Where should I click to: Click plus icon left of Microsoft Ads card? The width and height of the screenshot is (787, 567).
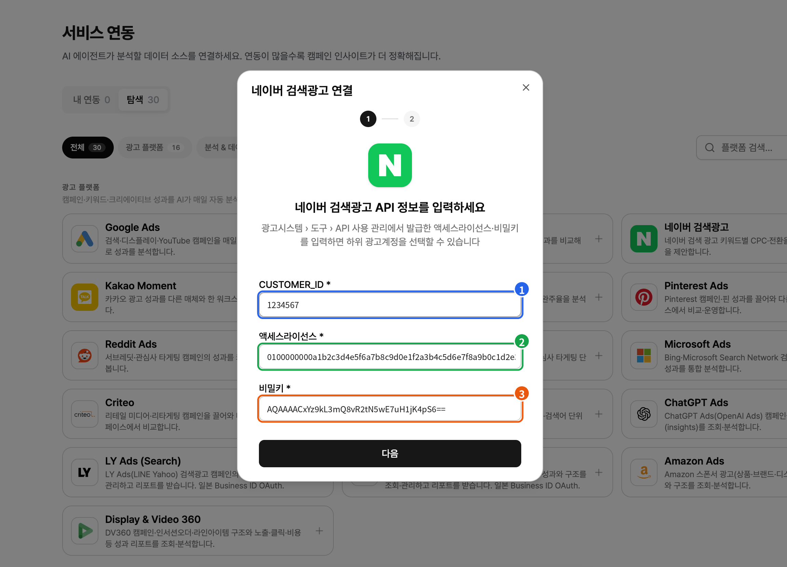(598, 355)
